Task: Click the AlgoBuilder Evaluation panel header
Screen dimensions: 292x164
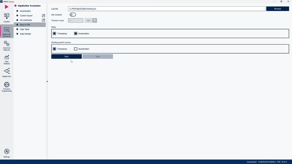Action: coord(29,6)
